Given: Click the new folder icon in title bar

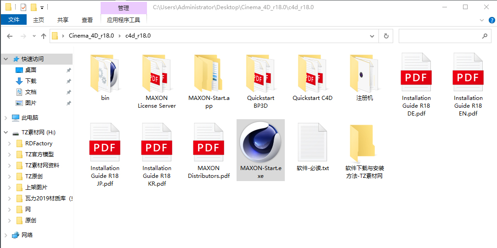Looking at the screenshot, I should pos(34,7).
